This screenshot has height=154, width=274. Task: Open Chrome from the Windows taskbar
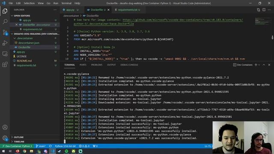pyautogui.click(x=24, y=151)
